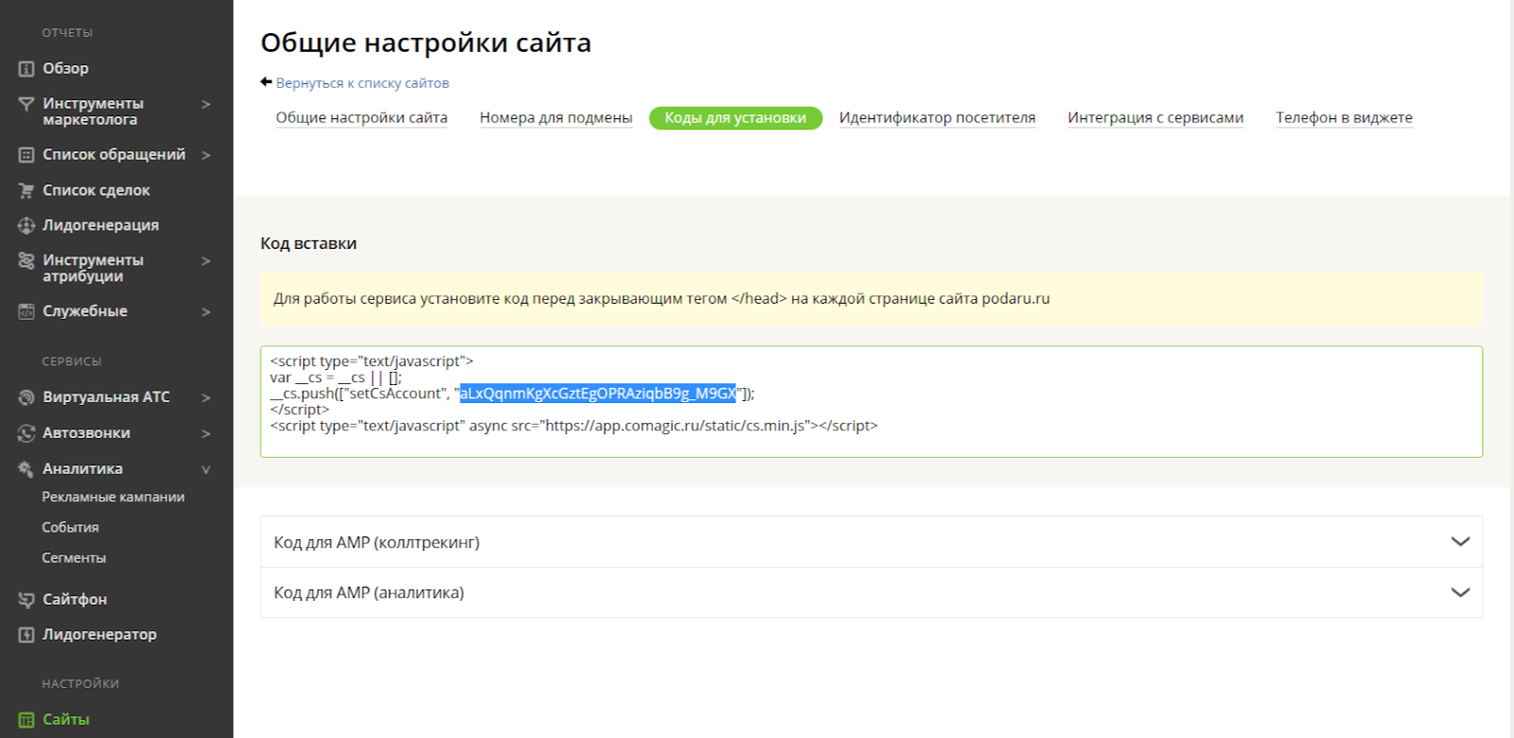The width and height of the screenshot is (1514, 738).
Task: Open the Общие настройки сайта tab
Action: tap(361, 118)
